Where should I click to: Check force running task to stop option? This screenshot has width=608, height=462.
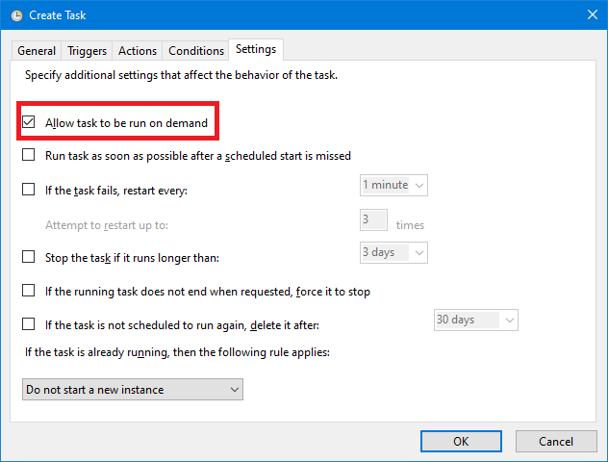tap(28, 291)
